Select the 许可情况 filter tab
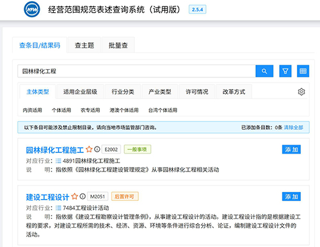Image resolution: width=320 pixels, height=247 pixels. coord(196,92)
